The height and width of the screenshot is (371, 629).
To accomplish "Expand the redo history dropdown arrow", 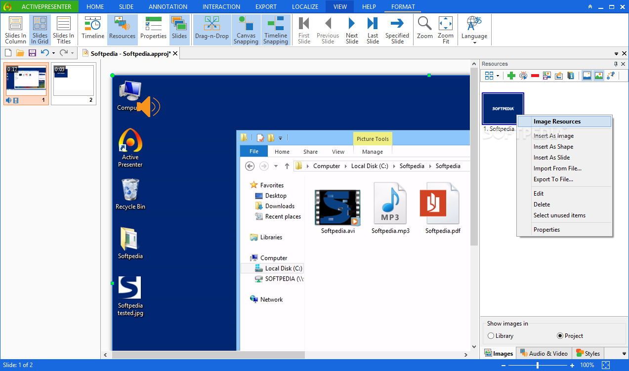I will (x=72, y=53).
